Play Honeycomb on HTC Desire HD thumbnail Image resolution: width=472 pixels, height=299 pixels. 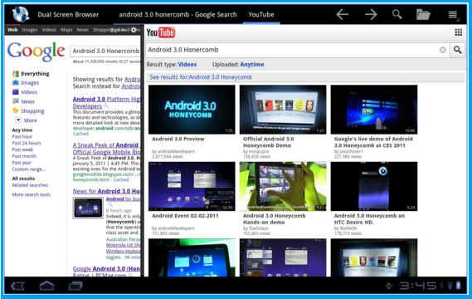tap(374, 186)
